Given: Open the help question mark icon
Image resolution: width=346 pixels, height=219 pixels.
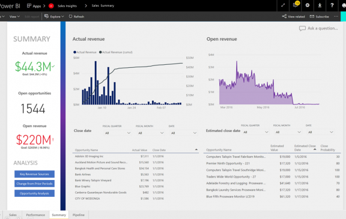Looking at the screenshot, I should 332,5.
